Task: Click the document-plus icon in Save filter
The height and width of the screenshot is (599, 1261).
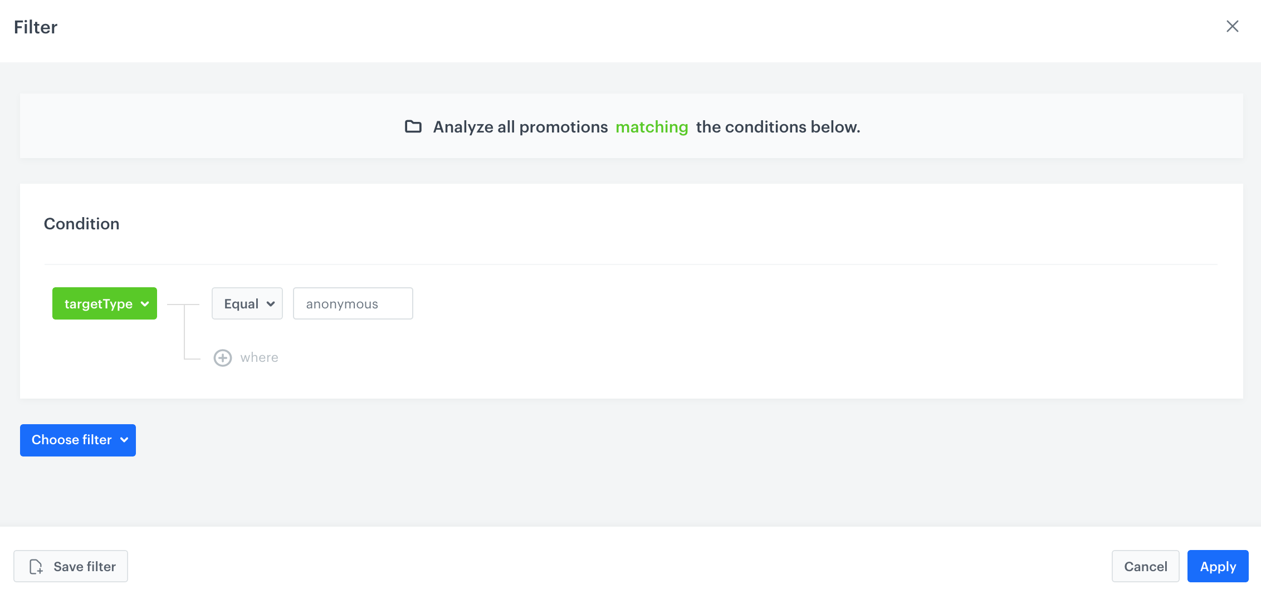Action: tap(36, 567)
